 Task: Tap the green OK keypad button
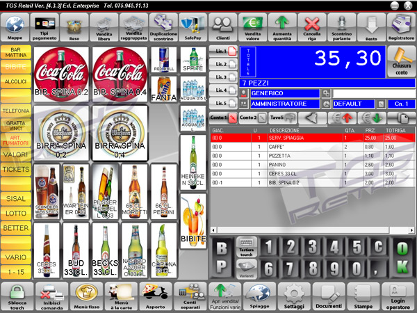pos(402,257)
